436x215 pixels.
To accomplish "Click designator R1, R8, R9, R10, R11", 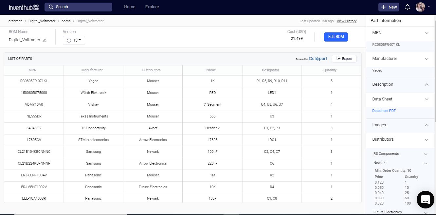I will [x=272, y=81].
